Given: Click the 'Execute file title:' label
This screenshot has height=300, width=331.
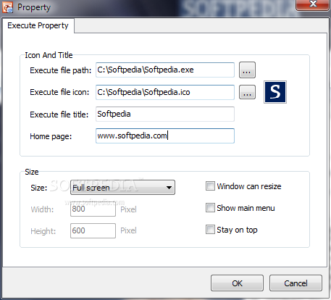Looking at the screenshot, I should coord(59,114).
